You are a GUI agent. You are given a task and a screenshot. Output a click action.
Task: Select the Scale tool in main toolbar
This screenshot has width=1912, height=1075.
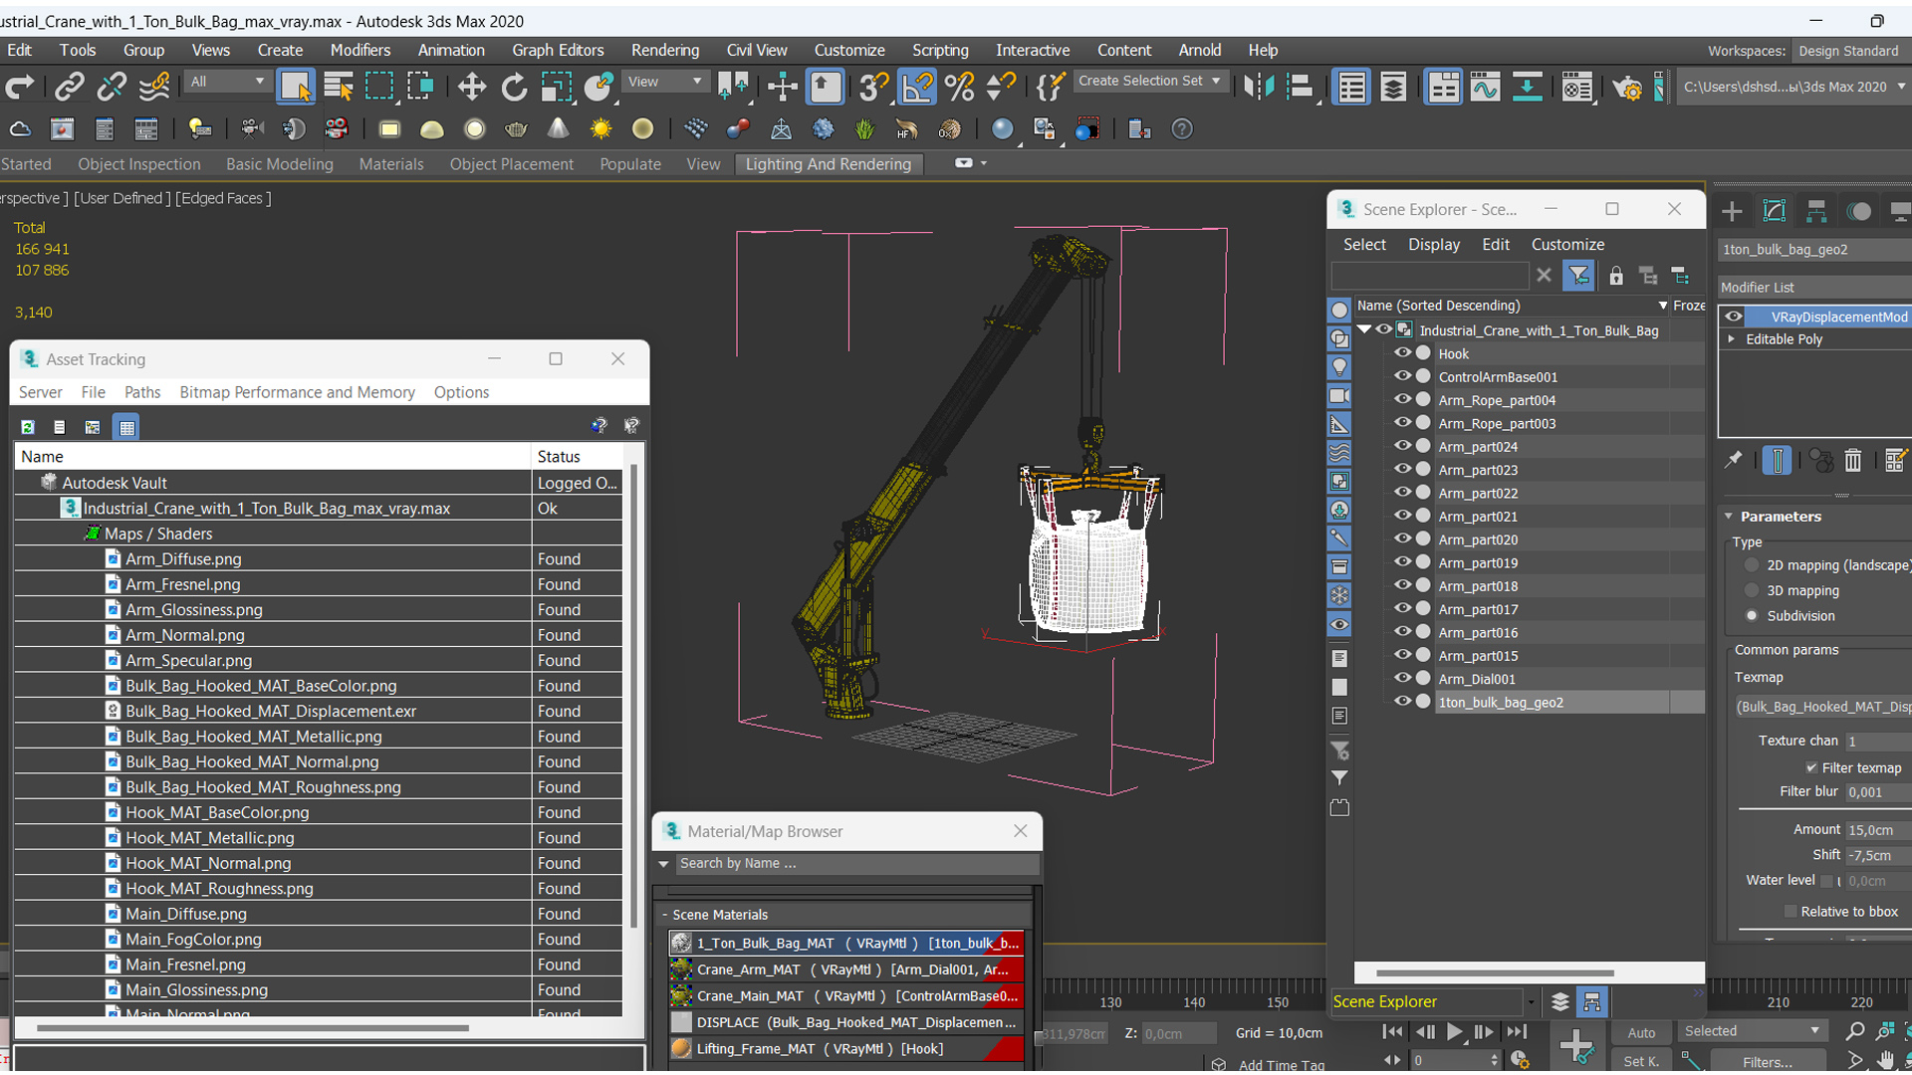pos(556,88)
